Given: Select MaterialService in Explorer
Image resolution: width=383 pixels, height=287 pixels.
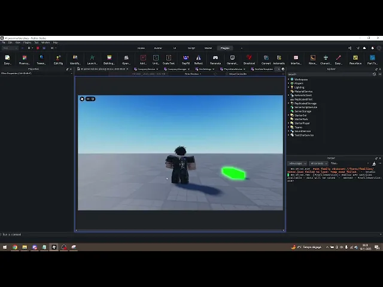Looking at the screenshot, I should point(303,91).
